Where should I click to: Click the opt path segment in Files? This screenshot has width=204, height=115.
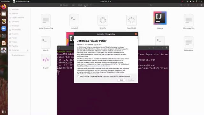coord(73,5)
